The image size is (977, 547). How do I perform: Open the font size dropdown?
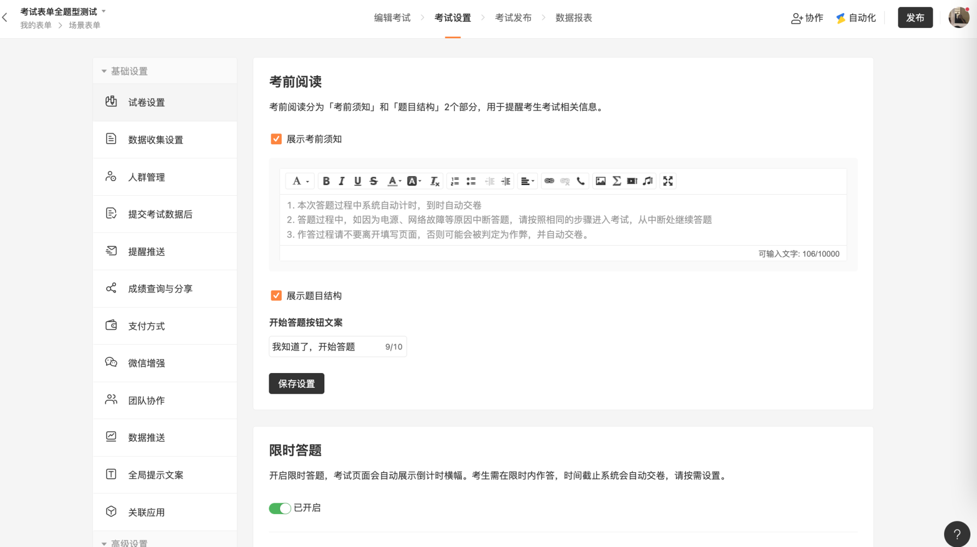point(300,181)
